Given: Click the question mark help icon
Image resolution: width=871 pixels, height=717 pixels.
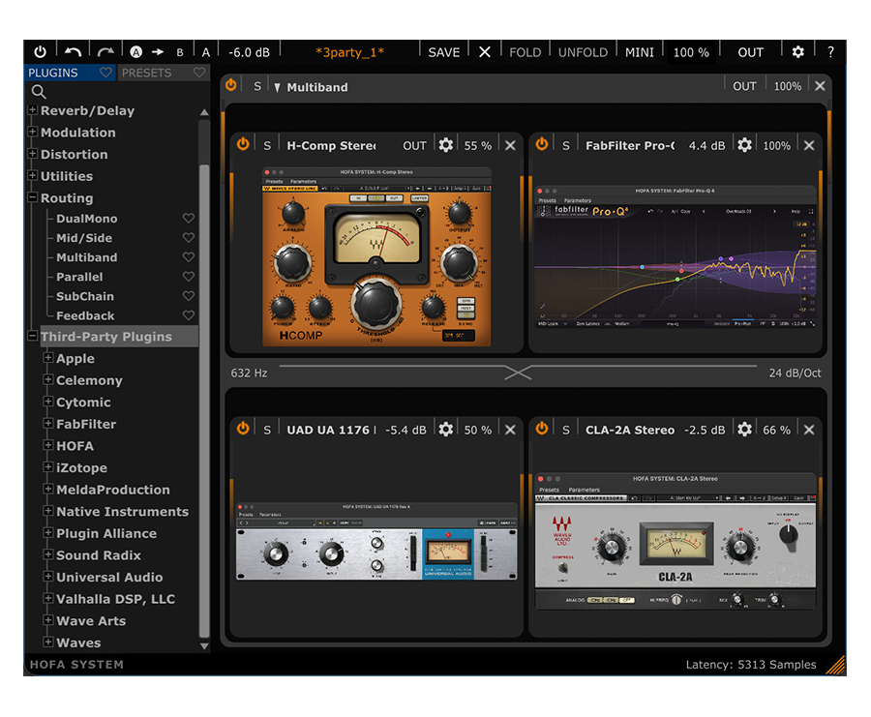Looking at the screenshot, I should (x=830, y=52).
